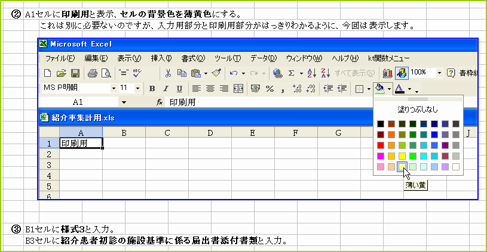Open Print Preview with the magnifier page icon
Image resolution: width=487 pixels, height=252 pixels.
pyautogui.click(x=106, y=73)
